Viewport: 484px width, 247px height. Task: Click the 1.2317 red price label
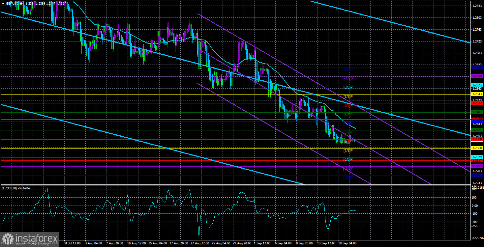point(477,161)
